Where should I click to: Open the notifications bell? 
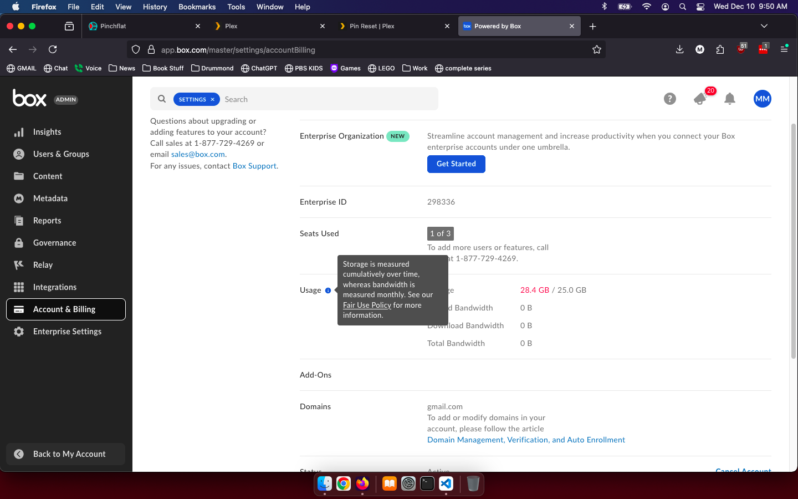coord(730,99)
